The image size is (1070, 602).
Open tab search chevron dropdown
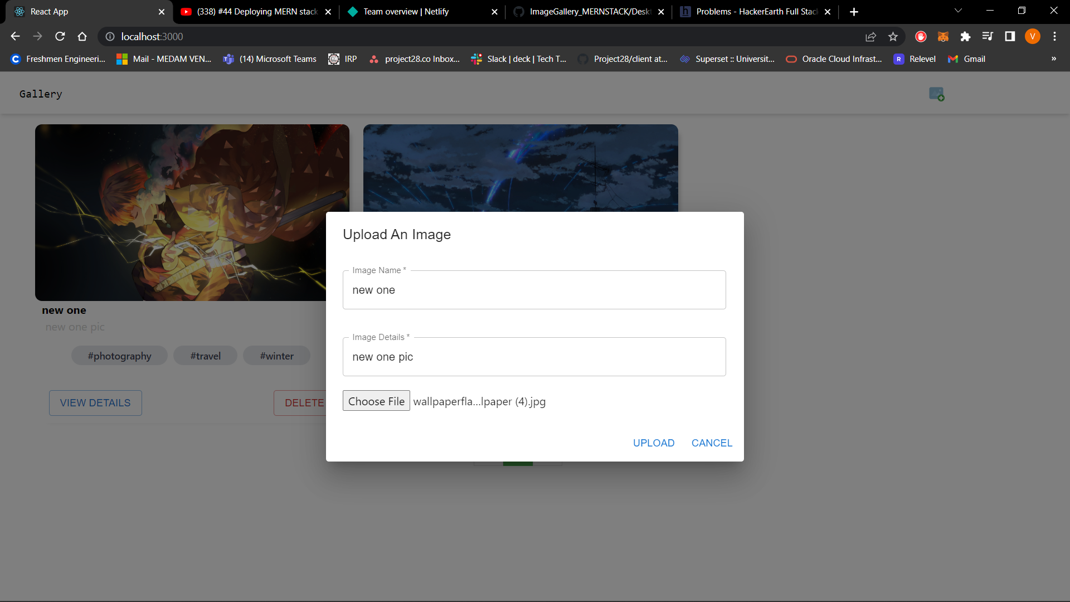click(958, 11)
